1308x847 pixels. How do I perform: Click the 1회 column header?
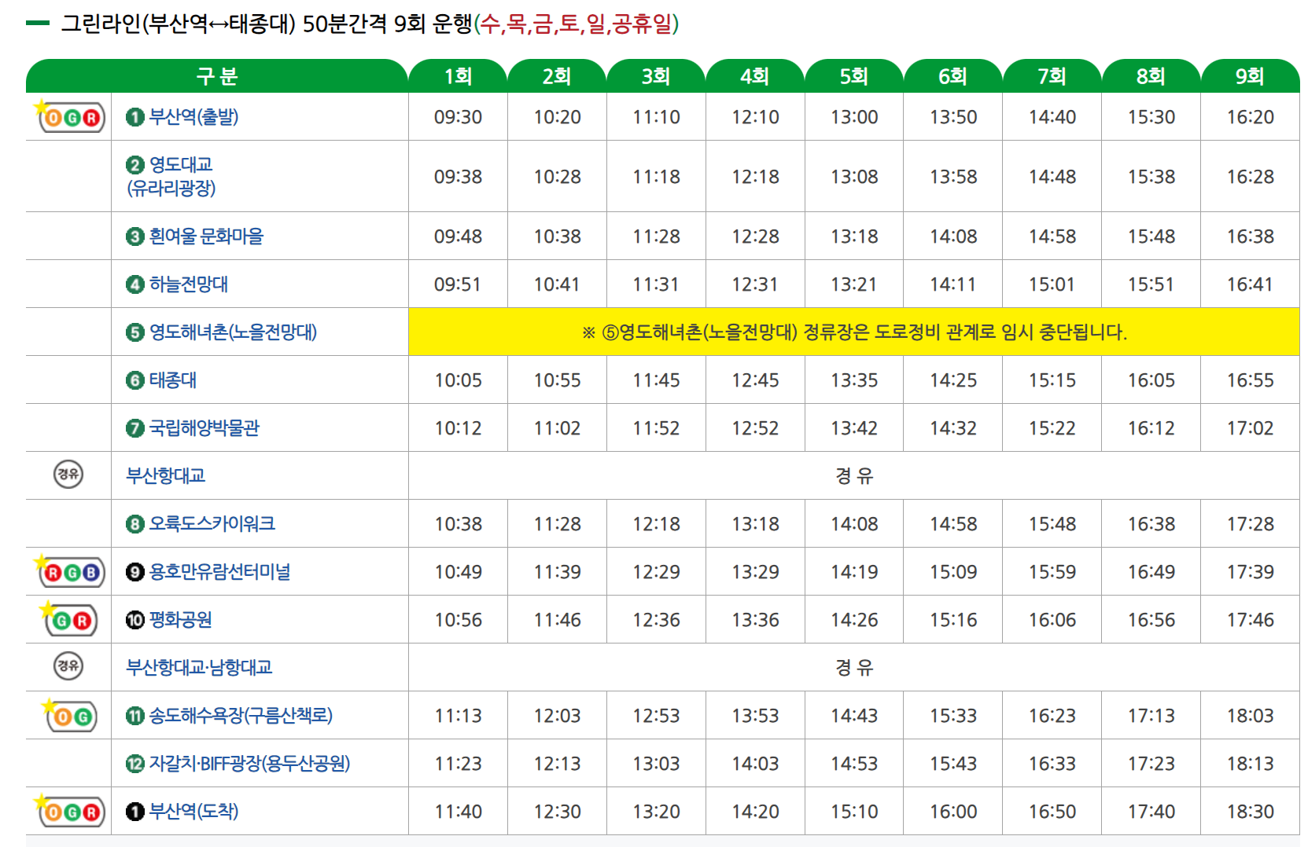coord(458,76)
